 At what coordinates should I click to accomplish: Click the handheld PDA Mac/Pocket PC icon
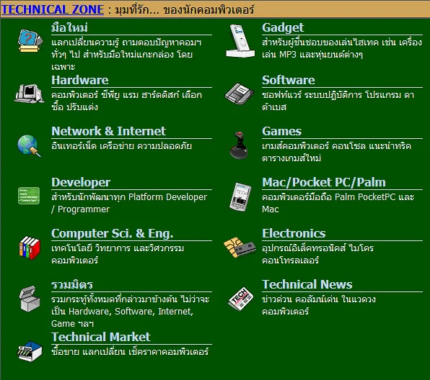(240, 197)
